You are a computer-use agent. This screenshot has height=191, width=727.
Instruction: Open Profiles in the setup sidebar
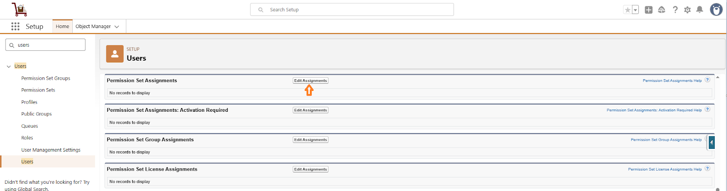[x=29, y=102]
